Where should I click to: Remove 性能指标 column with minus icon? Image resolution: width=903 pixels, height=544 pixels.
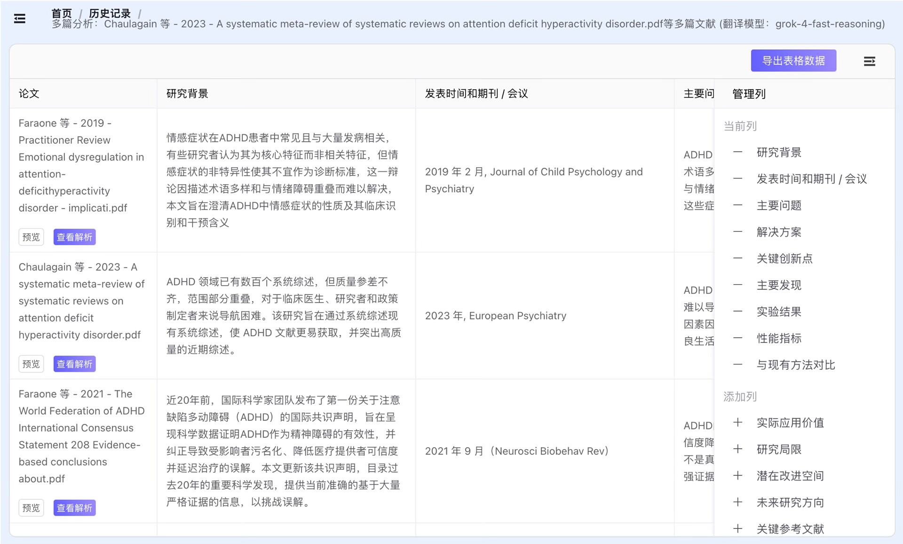point(737,338)
